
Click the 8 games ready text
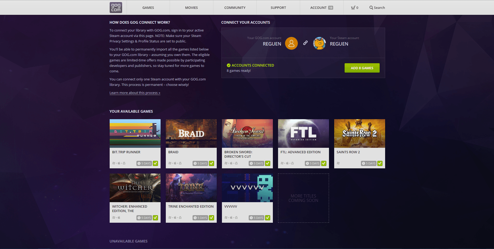pyautogui.click(x=239, y=71)
